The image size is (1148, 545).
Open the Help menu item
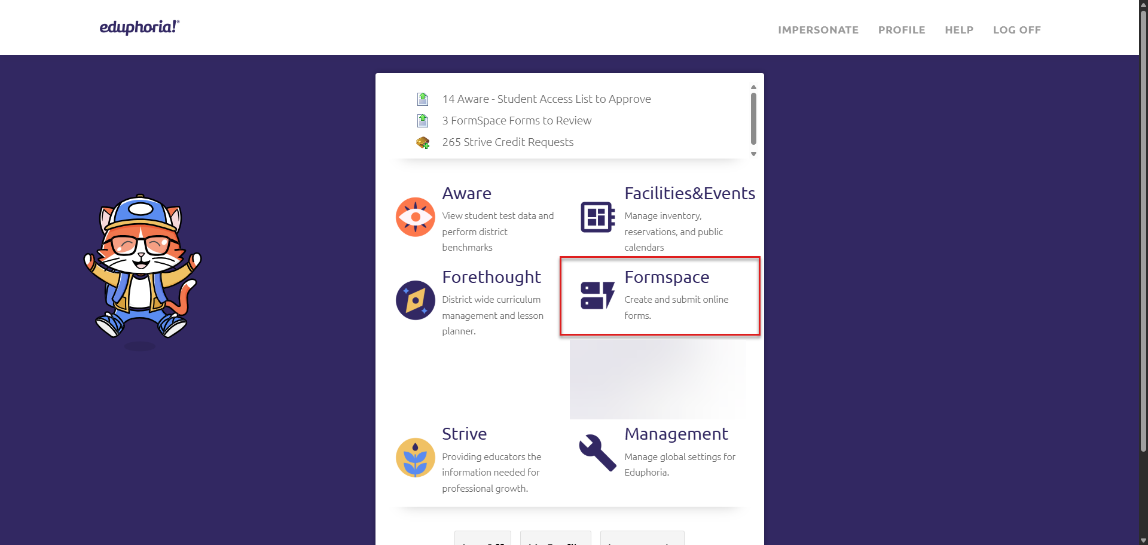point(958,30)
